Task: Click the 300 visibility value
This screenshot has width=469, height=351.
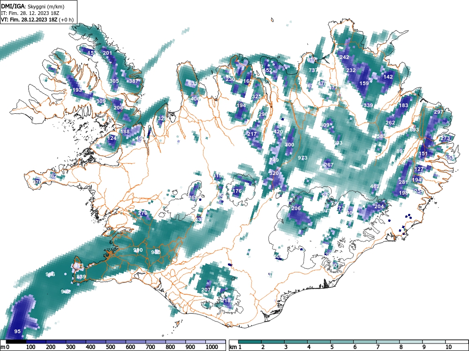Action: 289,145
